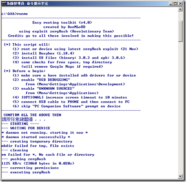This screenshot has width=186, height=182.
Task: Click 'skip "PC Companion Software" prompt' line
Action: pos(66,106)
